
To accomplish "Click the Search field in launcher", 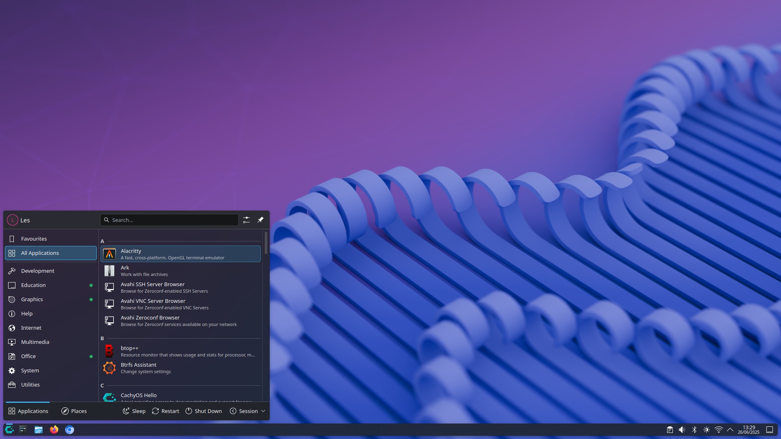I will click(169, 220).
